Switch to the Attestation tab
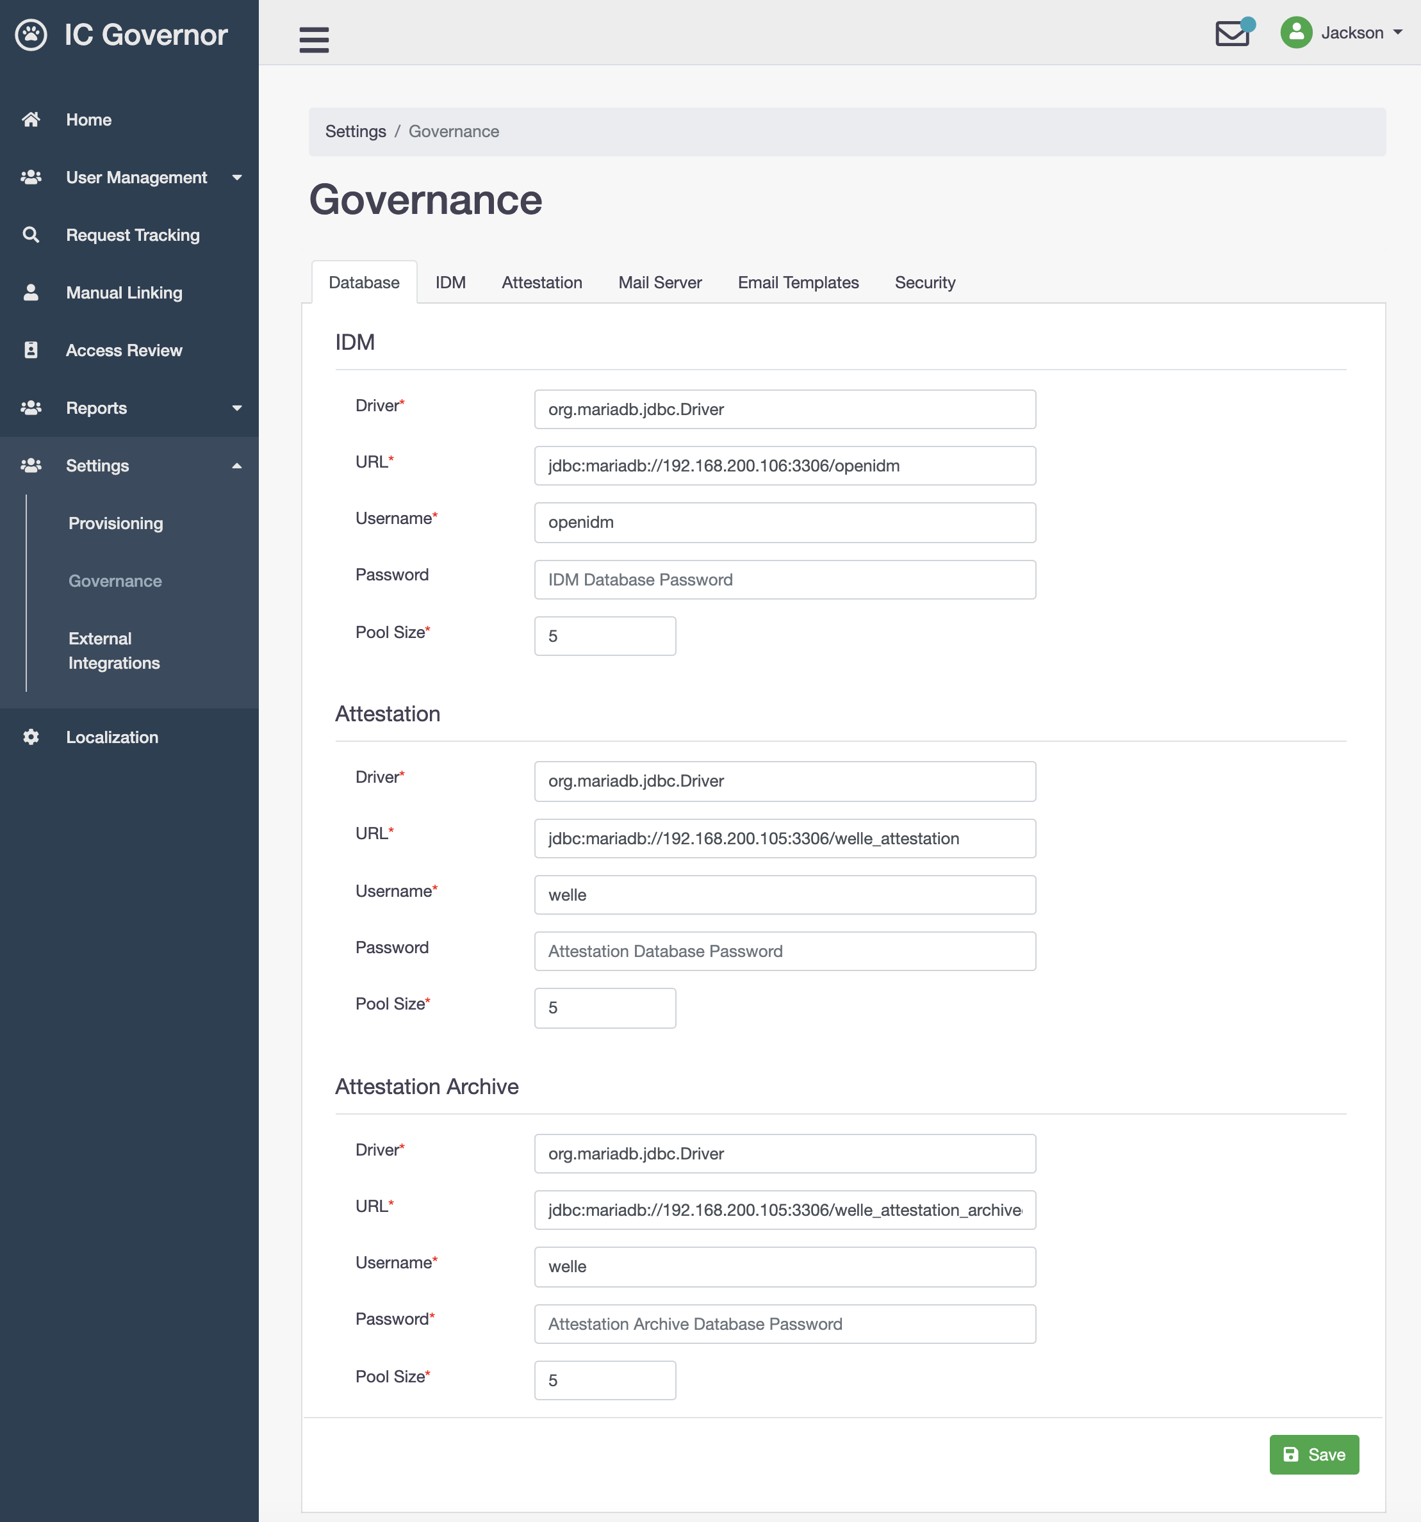The height and width of the screenshot is (1522, 1421). pos(541,282)
